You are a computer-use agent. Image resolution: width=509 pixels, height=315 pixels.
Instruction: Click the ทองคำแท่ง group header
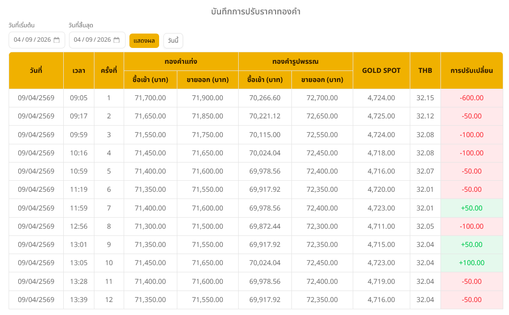(181, 61)
